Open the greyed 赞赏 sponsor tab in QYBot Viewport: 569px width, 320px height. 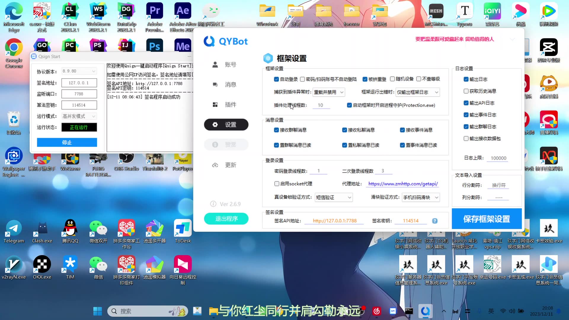226,145
